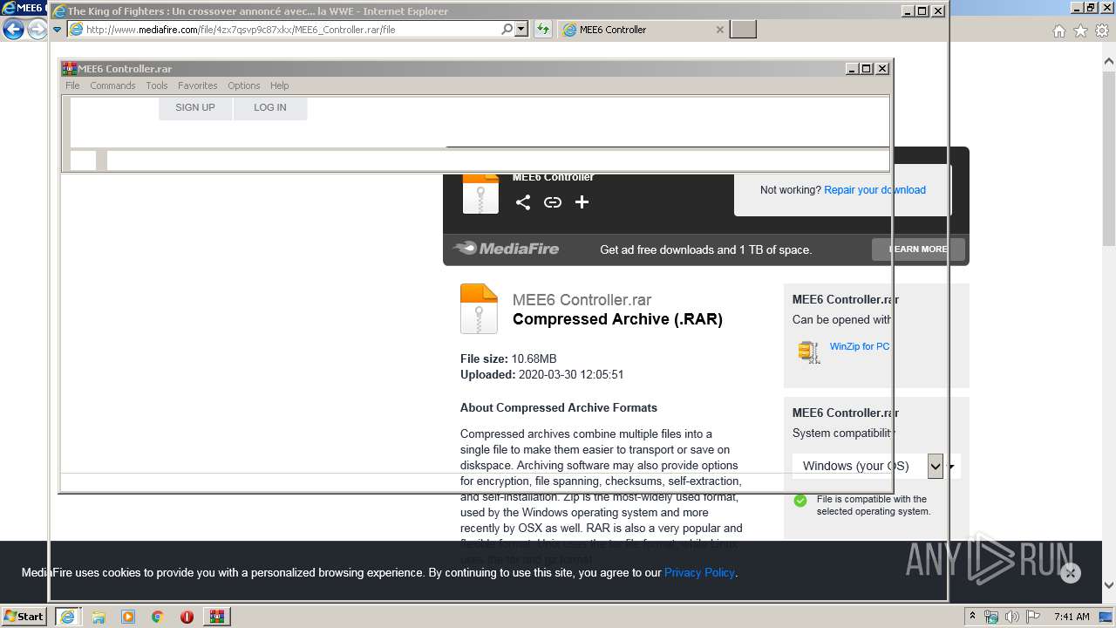Click the LOG IN button
Image resolution: width=1116 pixels, height=628 pixels.
point(270,107)
